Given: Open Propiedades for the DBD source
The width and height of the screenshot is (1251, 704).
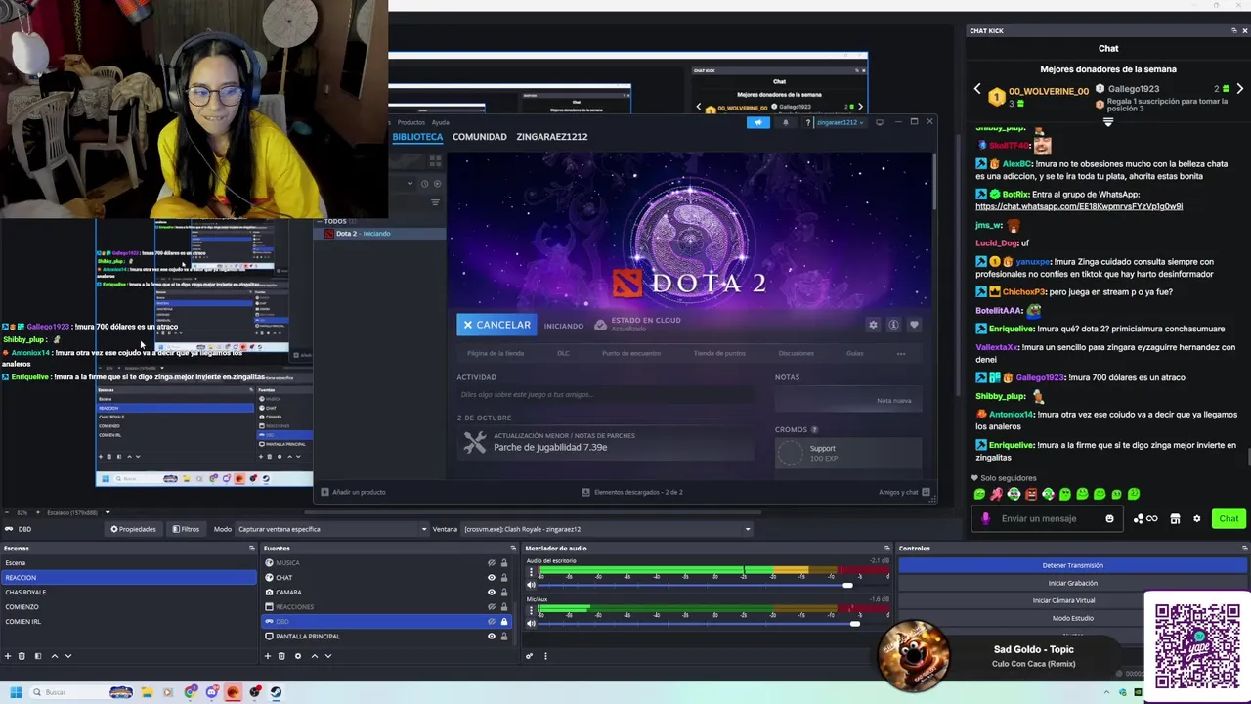Looking at the screenshot, I should [x=133, y=529].
